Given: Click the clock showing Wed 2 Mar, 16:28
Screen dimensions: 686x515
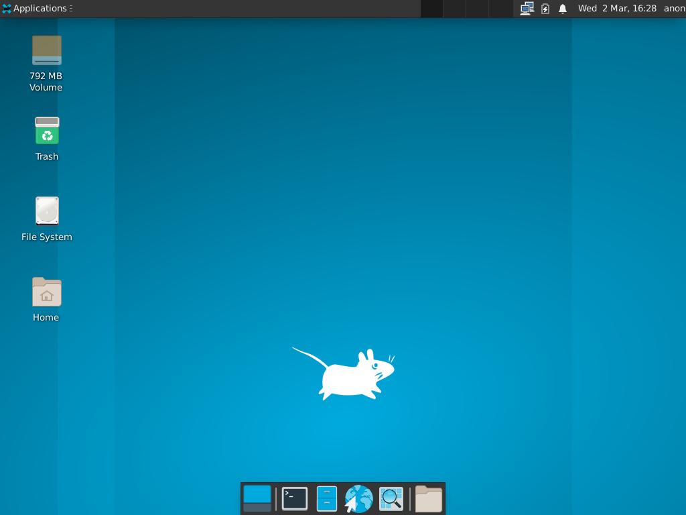Looking at the screenshot, I should pos(617,8).
